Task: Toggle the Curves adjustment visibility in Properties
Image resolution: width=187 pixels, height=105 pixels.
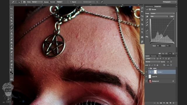Action: 170,54
